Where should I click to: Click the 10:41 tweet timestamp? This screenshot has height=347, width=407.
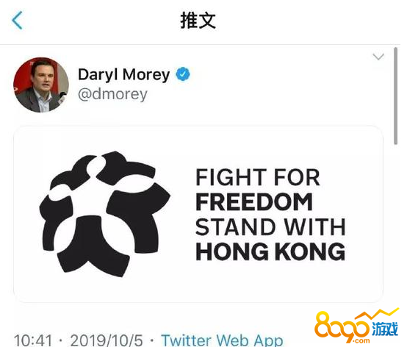tap(33, 340)
